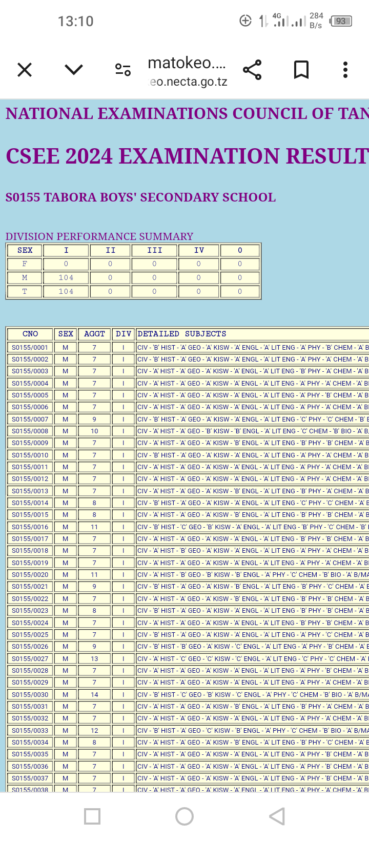This screenshot has width=369, height=841.
Task: Select candidate number S0155/0023
Action: [x=30, y=611]
